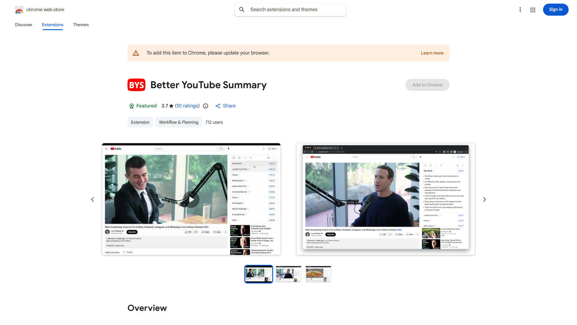Switch to the Themes tab

[81, 25]
